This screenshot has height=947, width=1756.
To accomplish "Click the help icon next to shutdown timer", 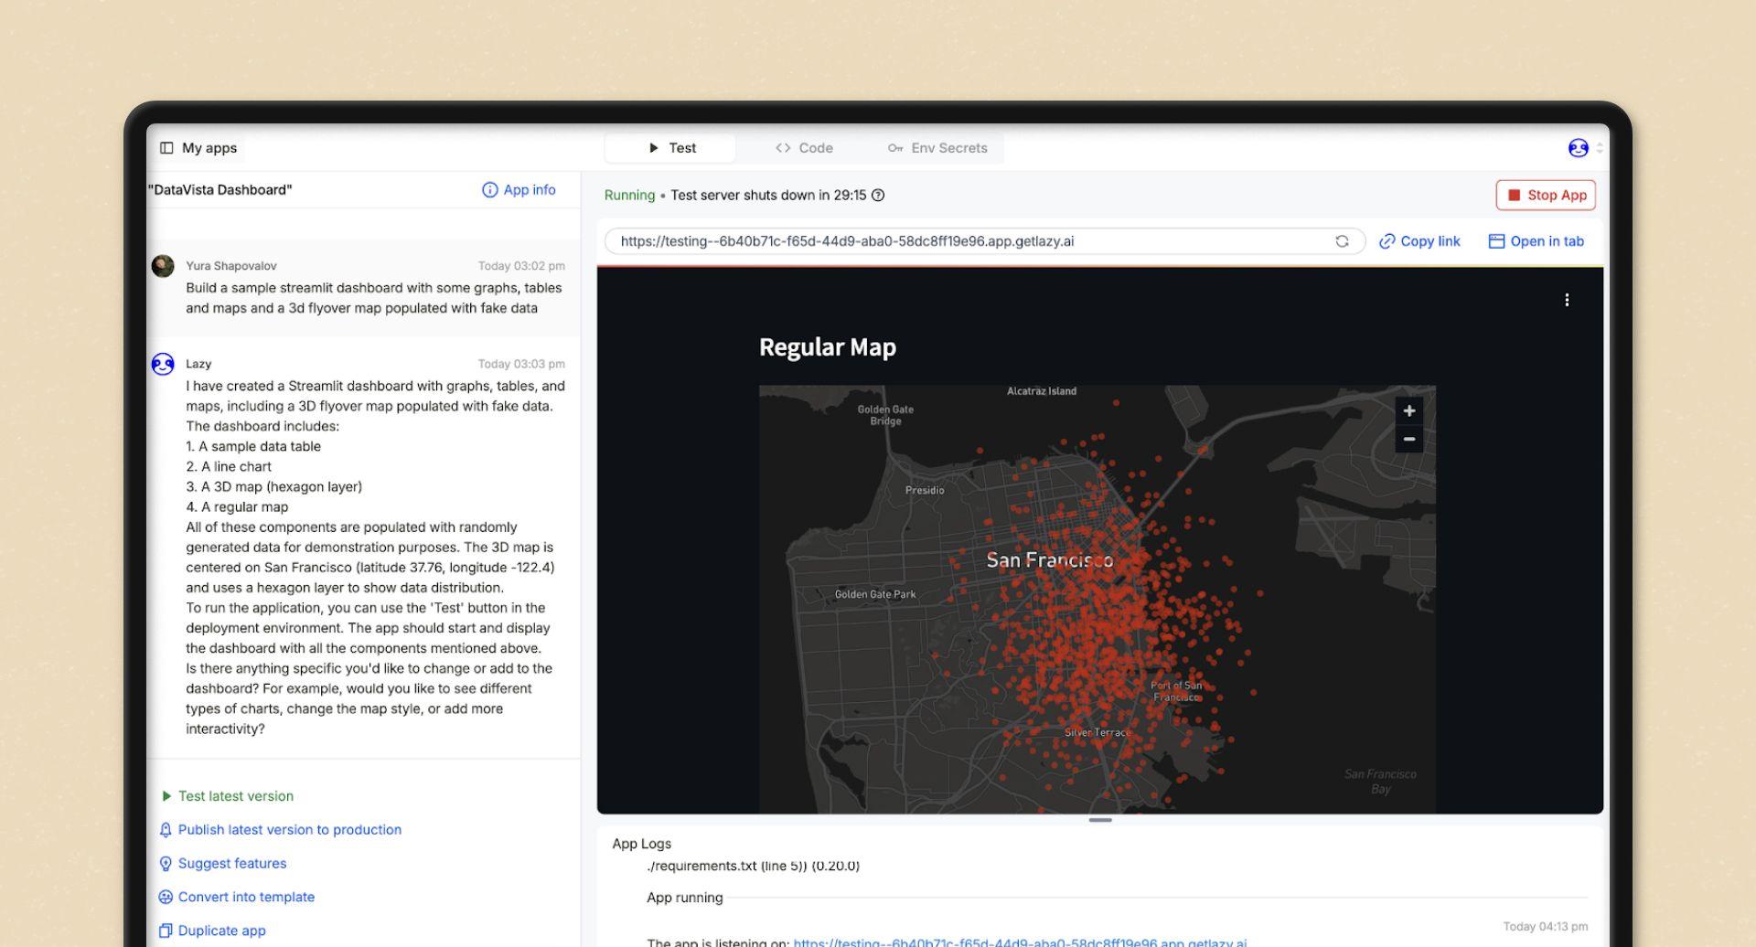I will [x=878, y=196].
